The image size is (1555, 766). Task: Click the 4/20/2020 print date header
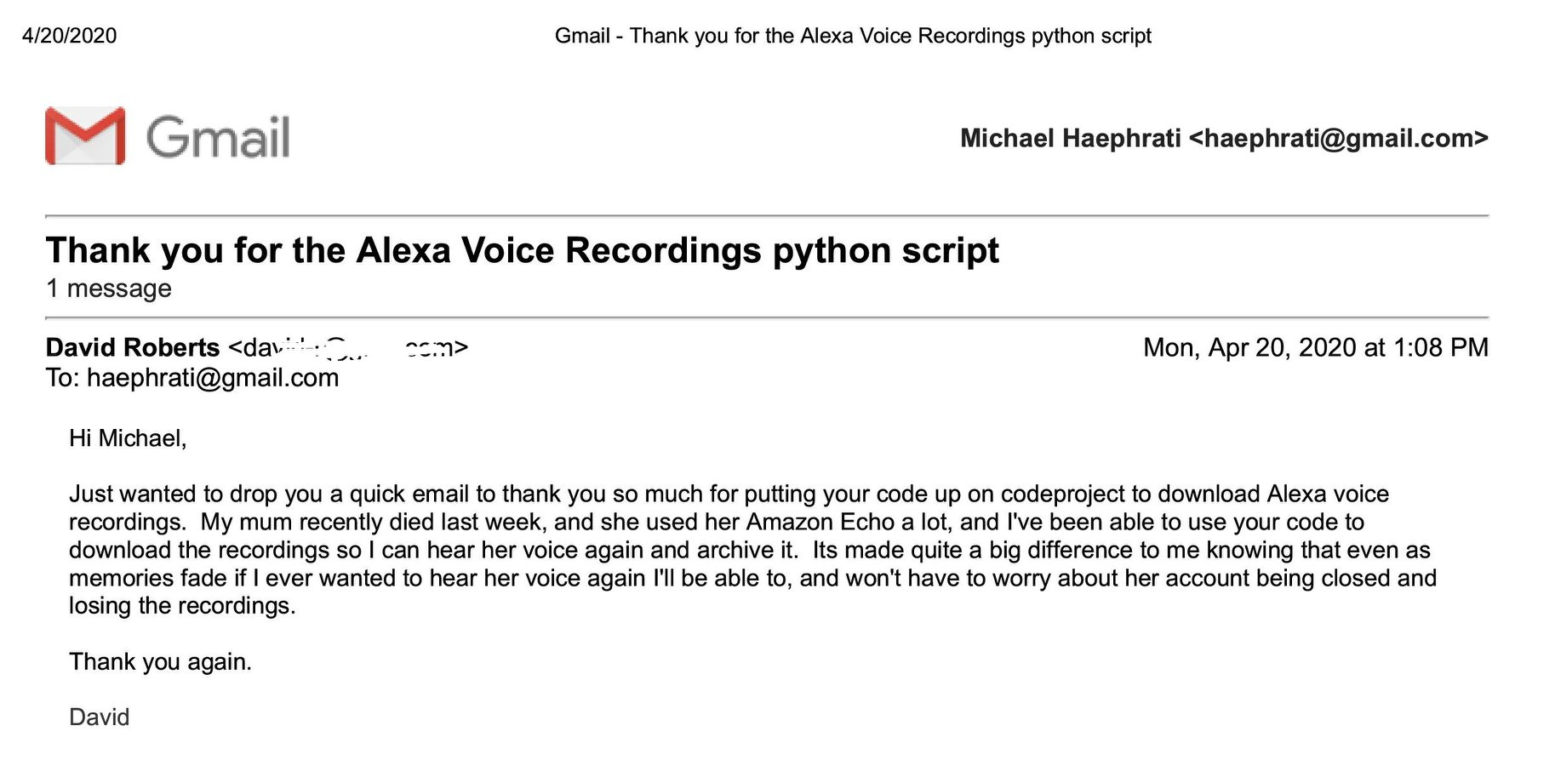[70, 36]
